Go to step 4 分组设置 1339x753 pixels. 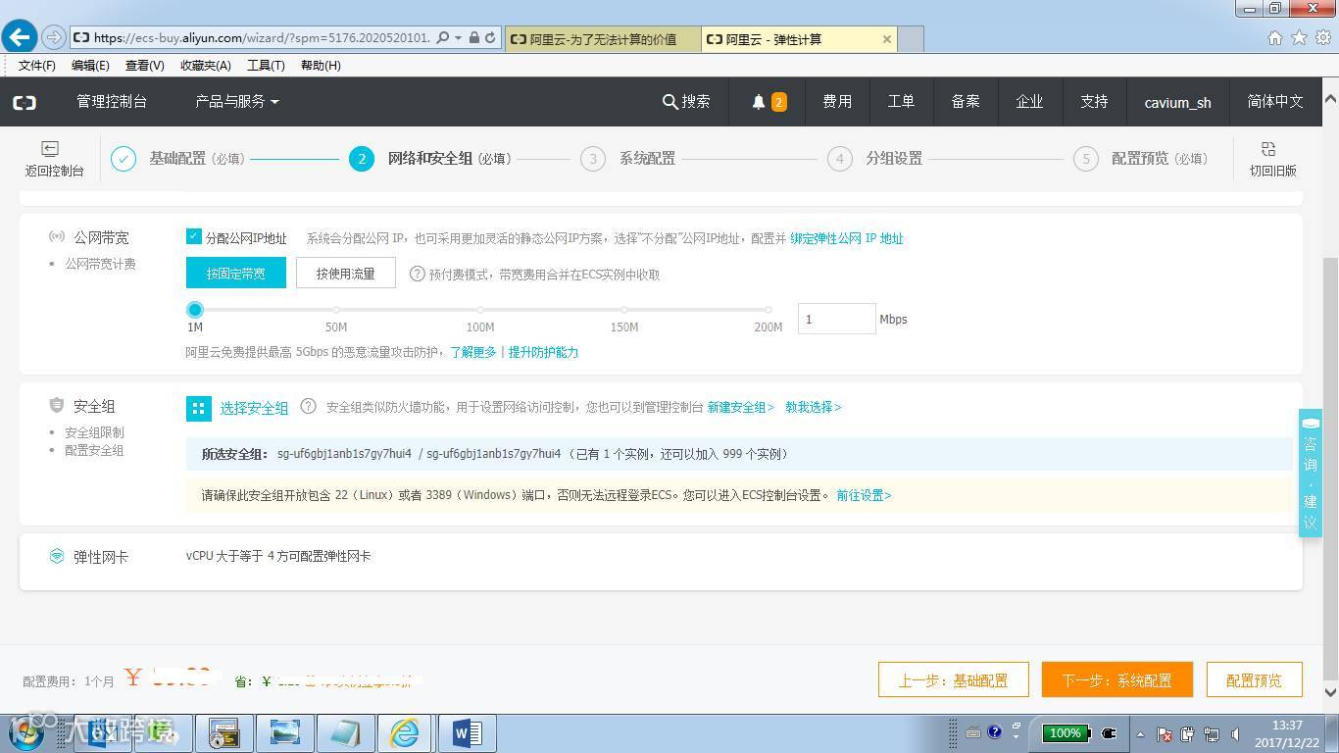coord(874,159)
